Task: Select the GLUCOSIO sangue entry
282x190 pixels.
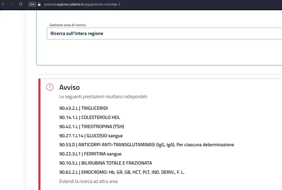Action: click(91, 136)
